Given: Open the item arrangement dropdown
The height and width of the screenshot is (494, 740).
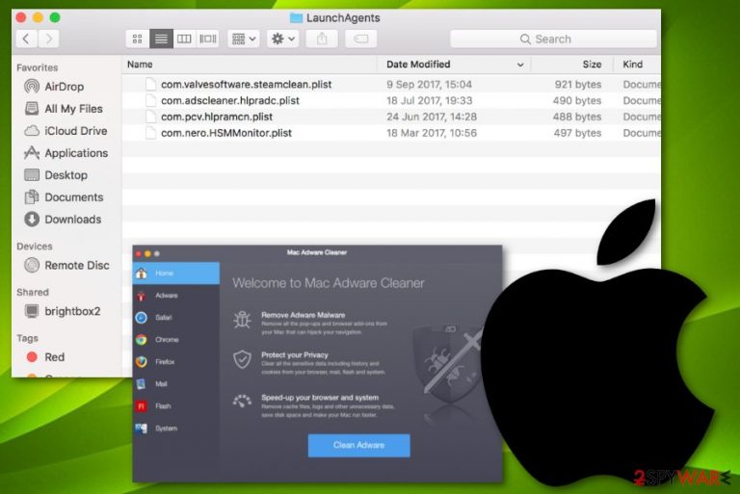Looking at the screenshot, I should tap(244, 39).
